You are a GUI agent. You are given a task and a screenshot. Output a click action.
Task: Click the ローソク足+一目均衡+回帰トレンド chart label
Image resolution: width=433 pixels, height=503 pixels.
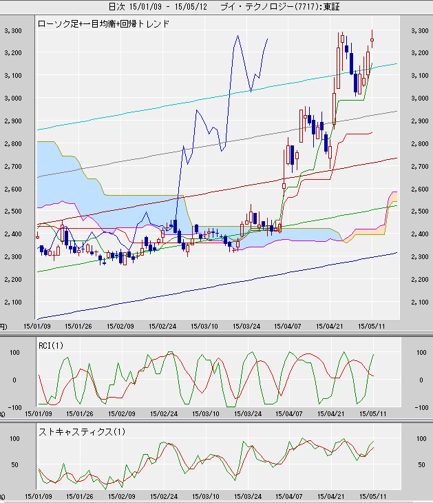103,23
